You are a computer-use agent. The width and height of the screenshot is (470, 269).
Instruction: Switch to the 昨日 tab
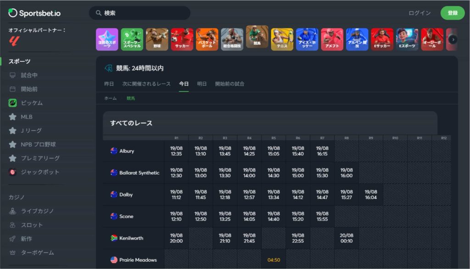109,84
